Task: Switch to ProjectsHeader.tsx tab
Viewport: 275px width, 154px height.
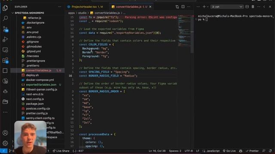Action: (85, 7)
